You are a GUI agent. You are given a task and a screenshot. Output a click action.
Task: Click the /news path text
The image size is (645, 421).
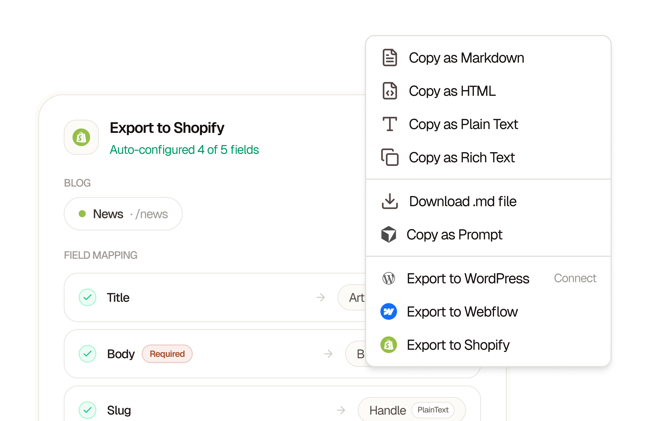[152, 214]
